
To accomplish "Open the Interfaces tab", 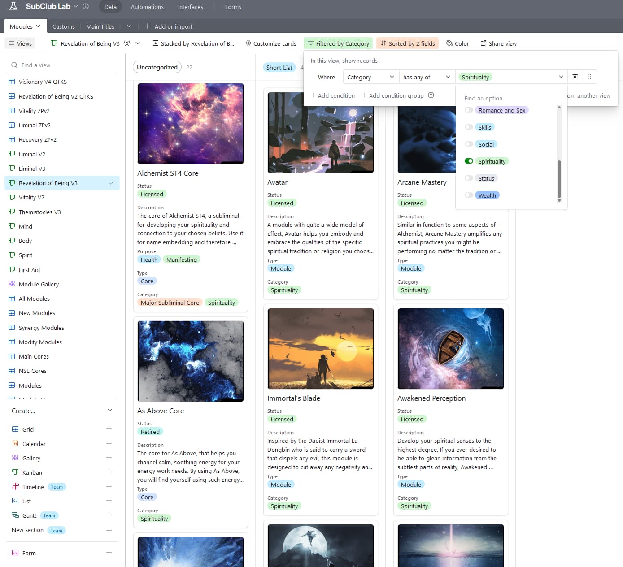I will coord(191,7).
